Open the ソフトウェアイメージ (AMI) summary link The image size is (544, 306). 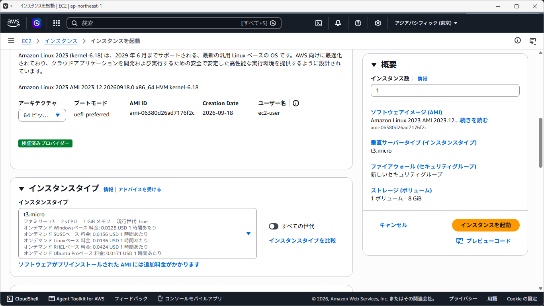(x=406, y=112)
